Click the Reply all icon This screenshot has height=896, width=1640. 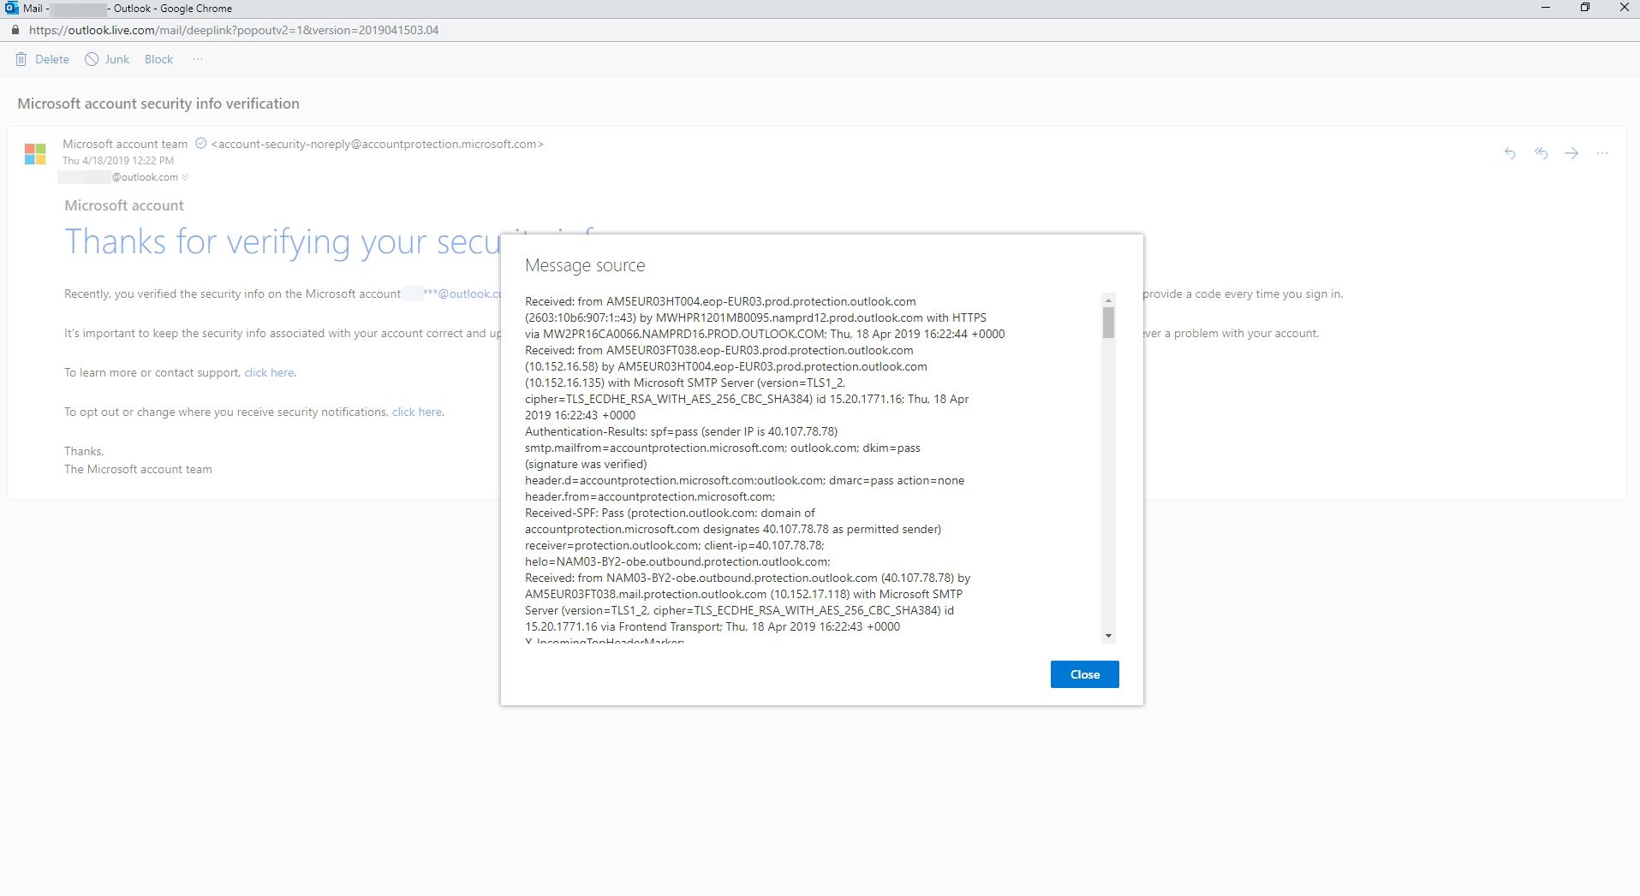[1541, 153]
